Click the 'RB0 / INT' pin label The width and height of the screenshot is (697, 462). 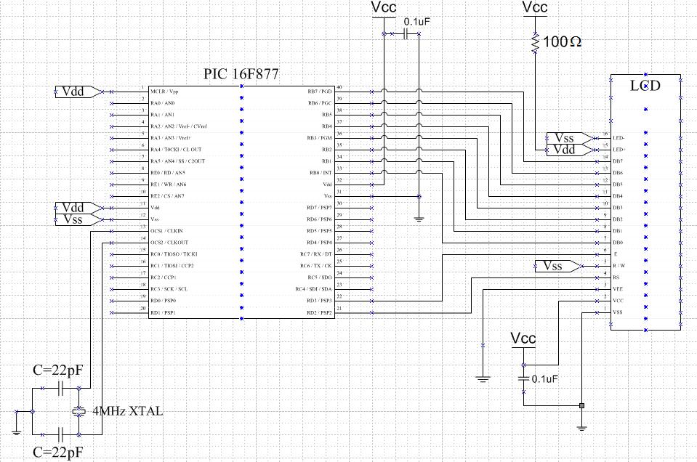point(321,173)
